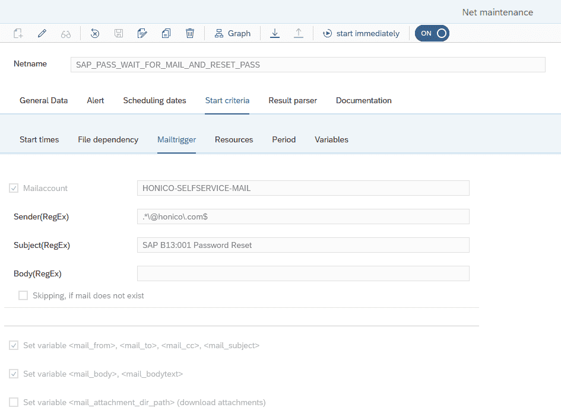
Task: Click the glasses display icon
Action: [x=66, y=34]
